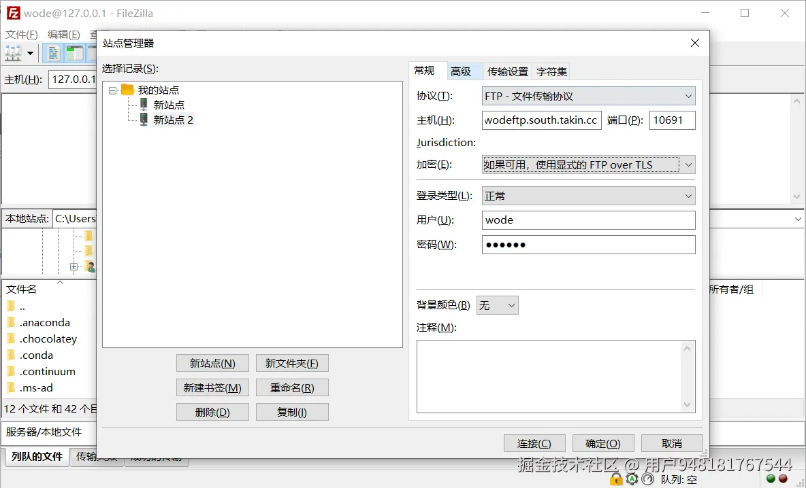Click the quickconnect 主机 field showing 127.0.0.1

[x=73, y=80]
